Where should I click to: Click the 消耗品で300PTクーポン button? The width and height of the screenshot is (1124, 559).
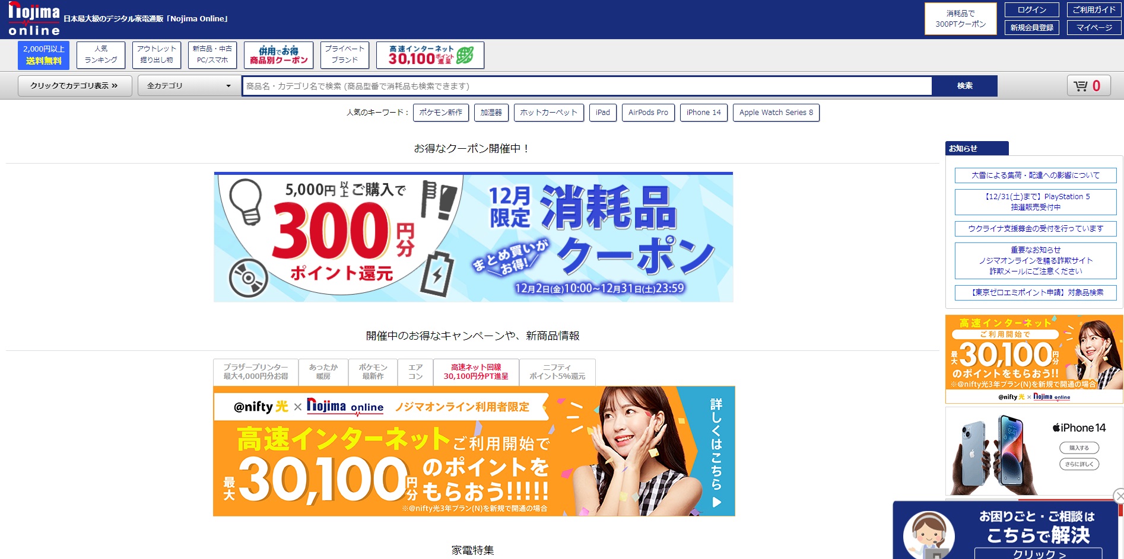click(x=960, y=19)
